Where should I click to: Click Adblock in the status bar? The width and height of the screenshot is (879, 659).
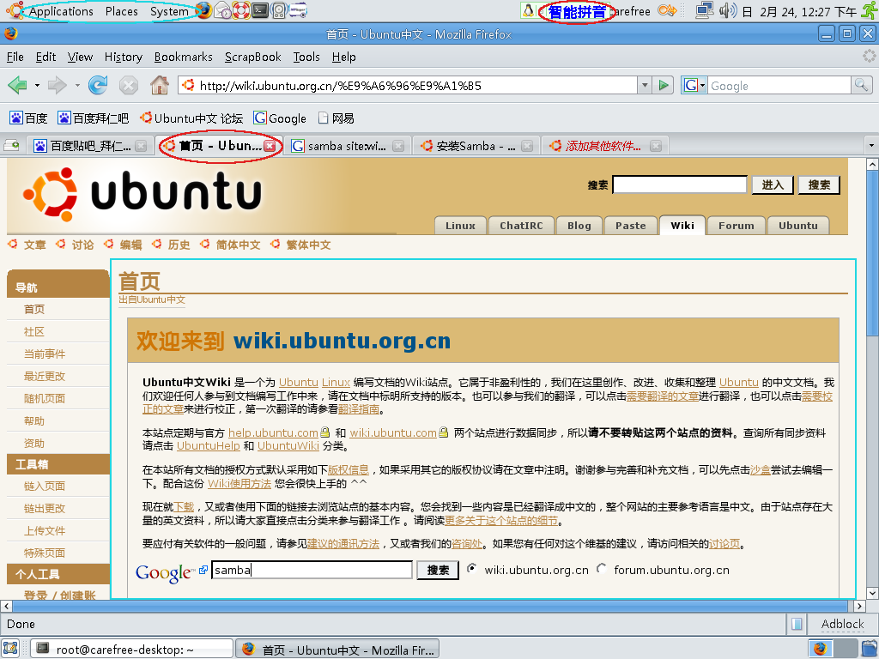pos(842,624)
